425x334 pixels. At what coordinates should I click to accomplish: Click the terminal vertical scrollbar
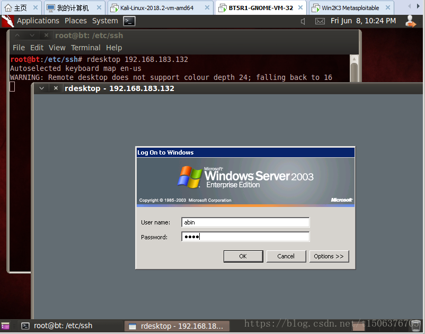[x=354, y=68]
